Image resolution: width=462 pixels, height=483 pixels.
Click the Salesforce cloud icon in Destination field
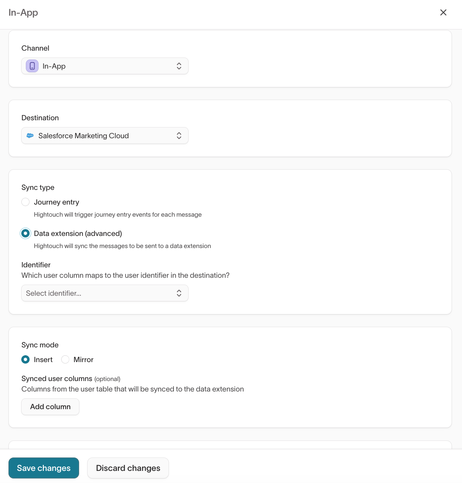[x=30, y=135]
